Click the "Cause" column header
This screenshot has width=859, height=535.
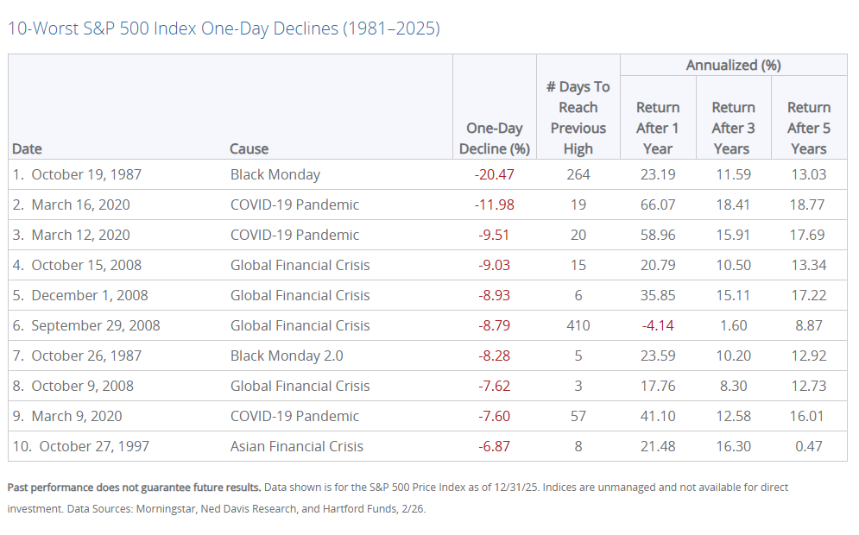click(249, 148)
